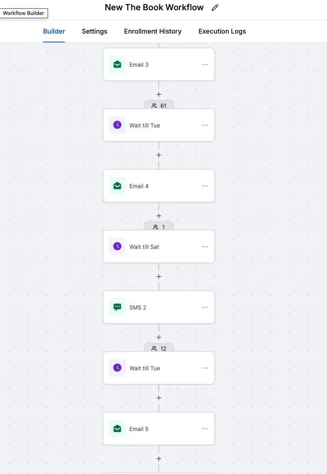Image resolution: width=327 pixels, height=474 pixels.
Task: Click the Email 4 envelope icon
Action: click(x=117, y=186)
